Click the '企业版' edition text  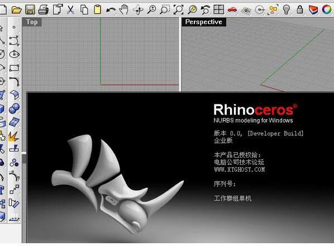click(223, 140)
